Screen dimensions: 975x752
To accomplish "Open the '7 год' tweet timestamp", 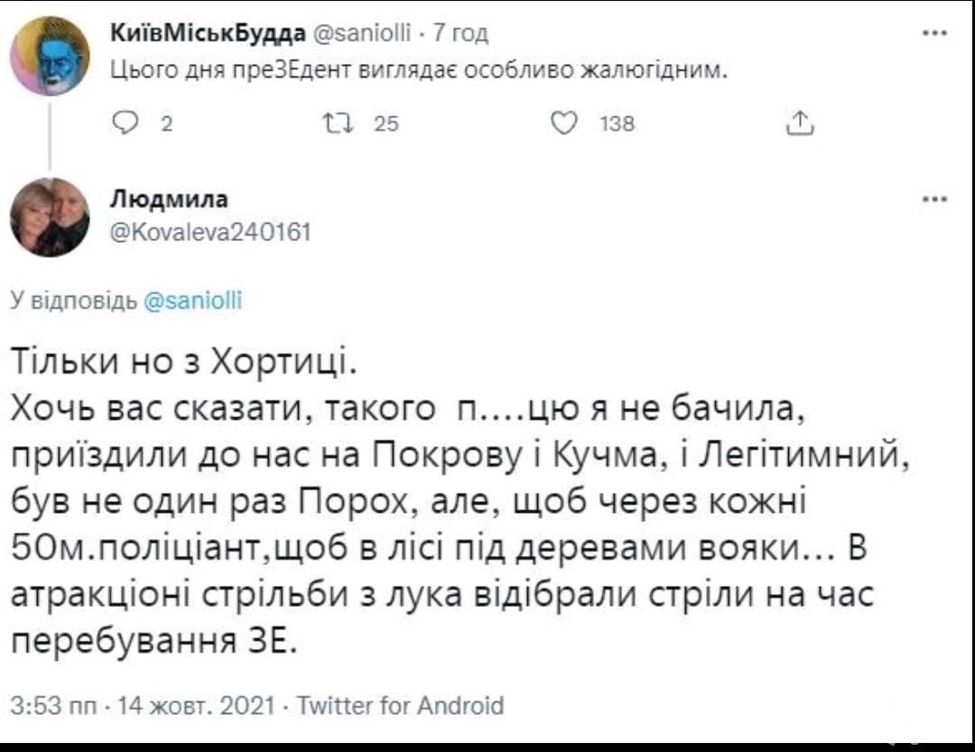I will tap(460, 34).
